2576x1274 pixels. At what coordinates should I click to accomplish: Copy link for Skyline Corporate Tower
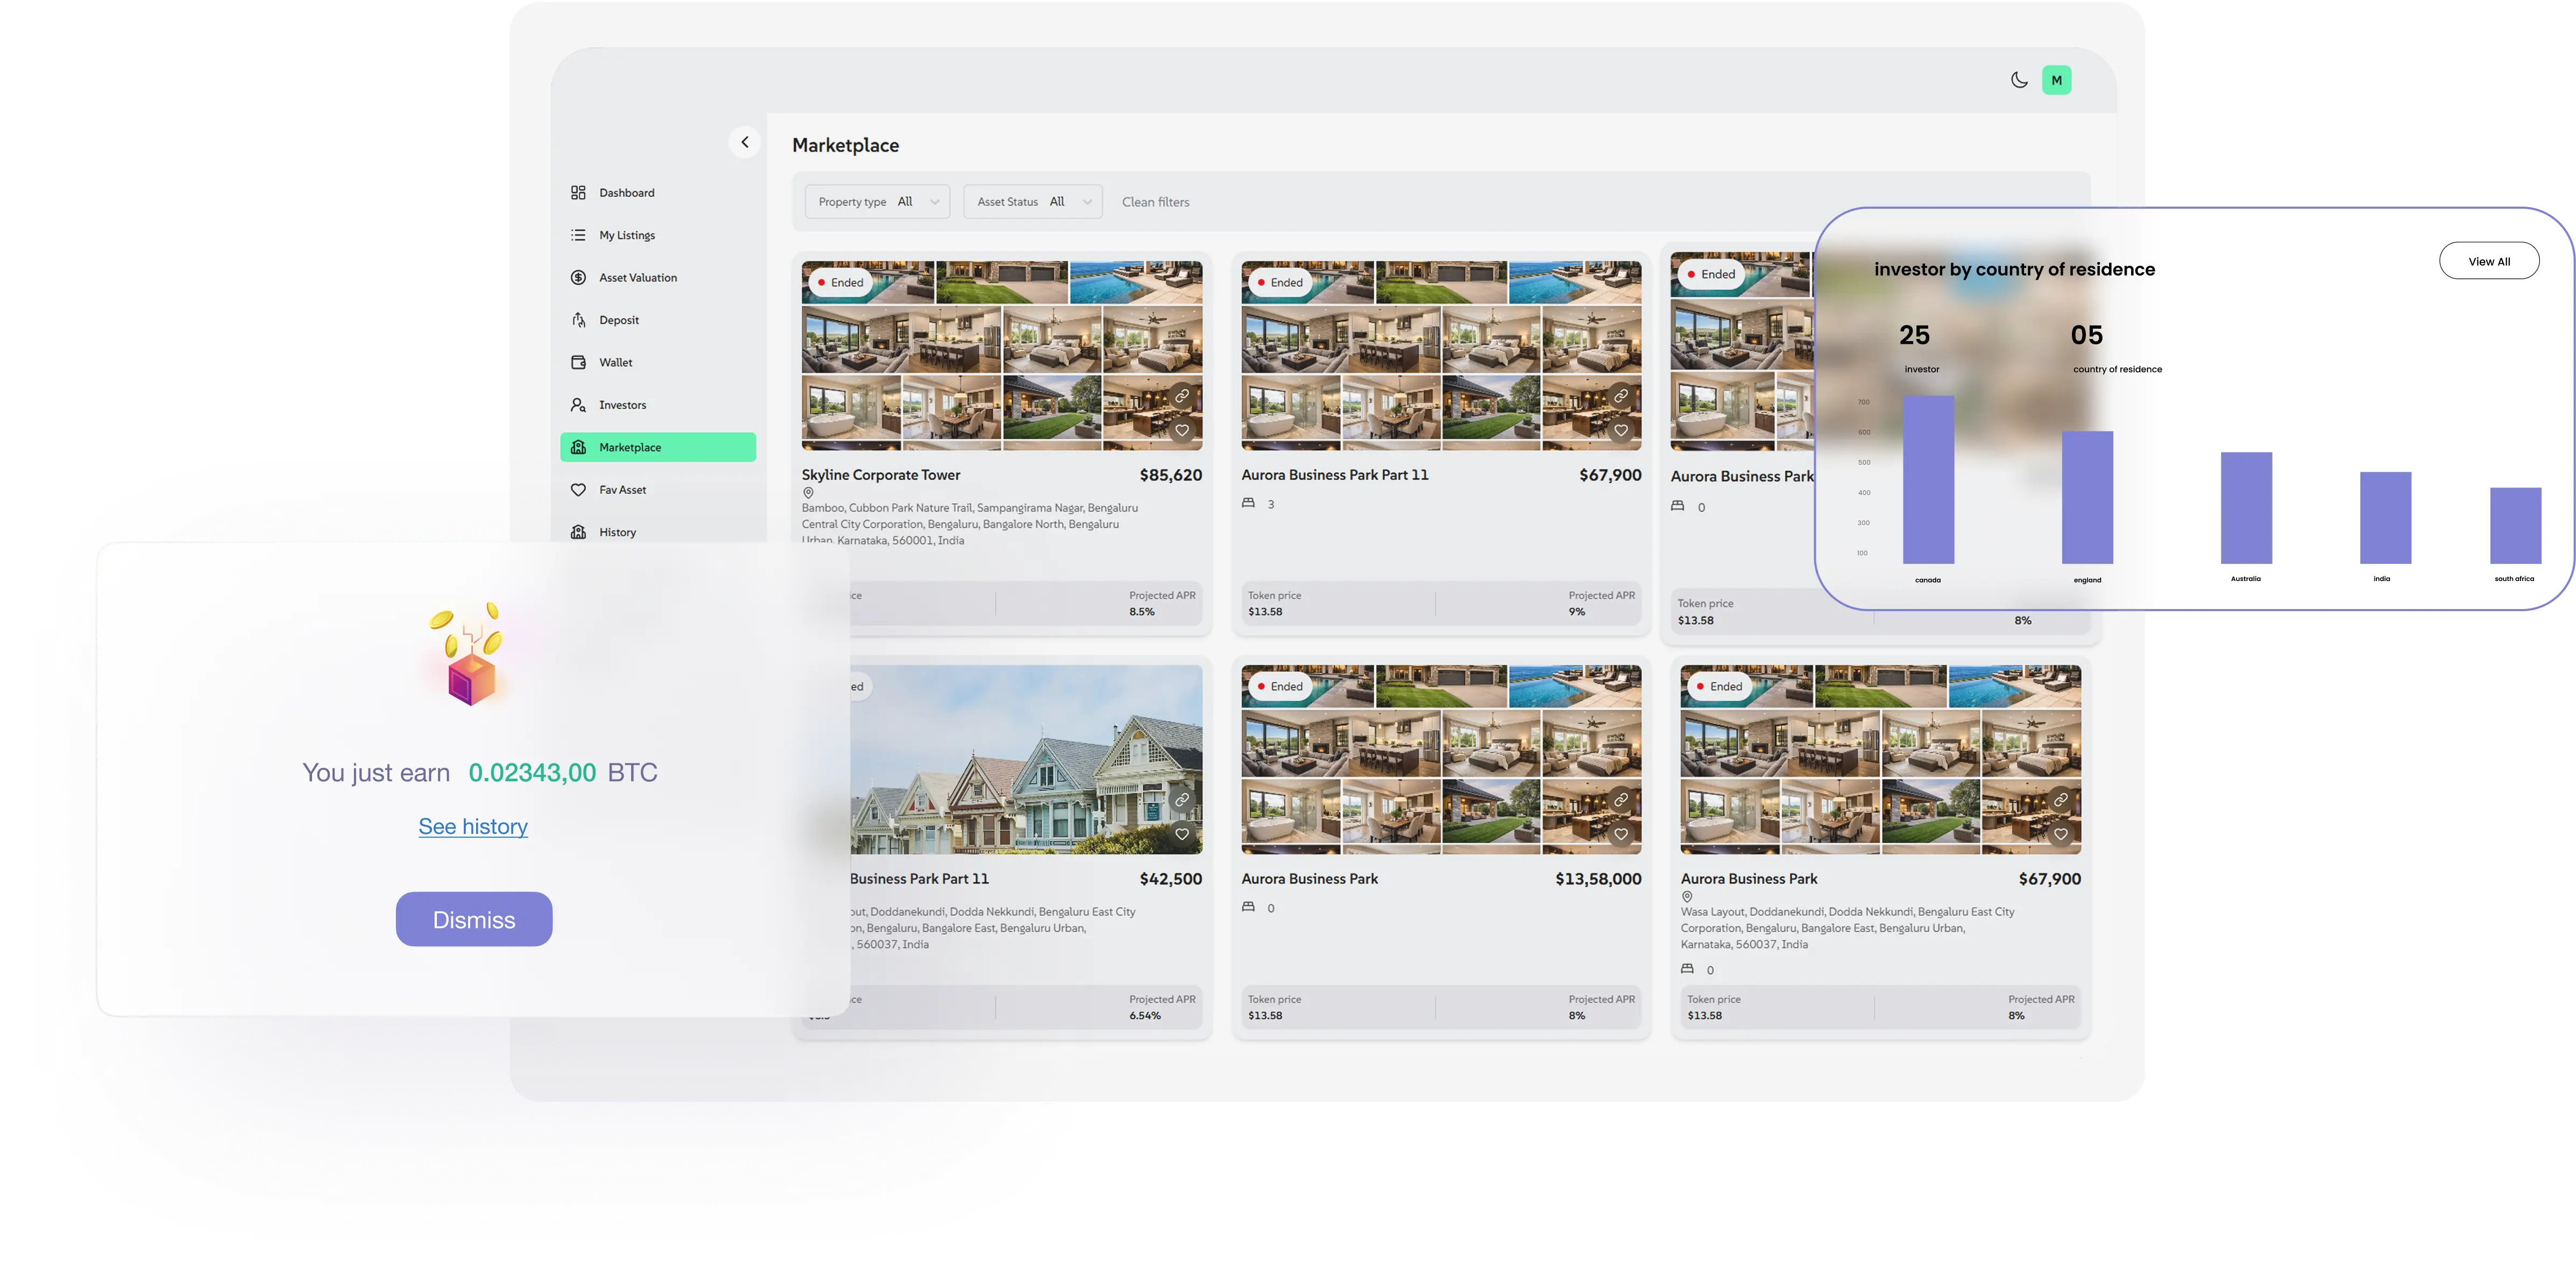(1182, 396)
